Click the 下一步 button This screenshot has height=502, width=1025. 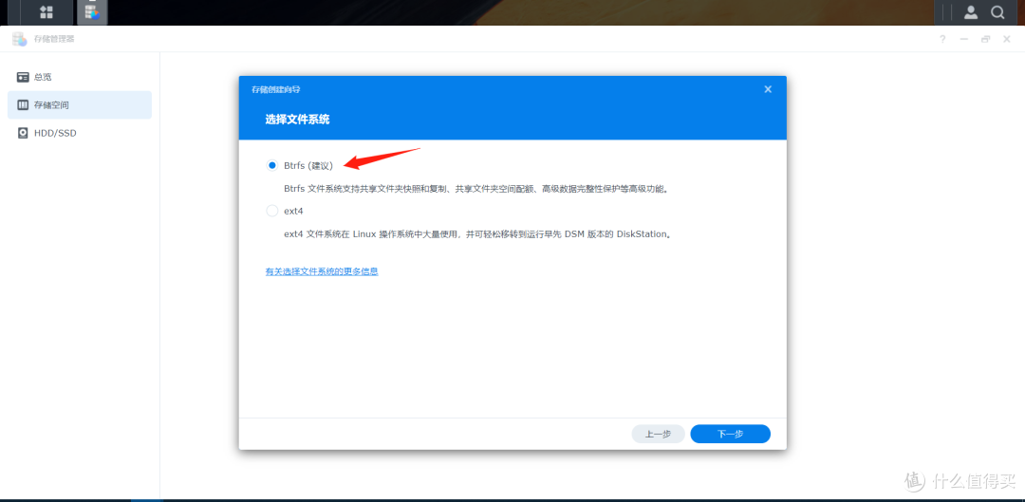pyautogui.click(x=730, y=434)
